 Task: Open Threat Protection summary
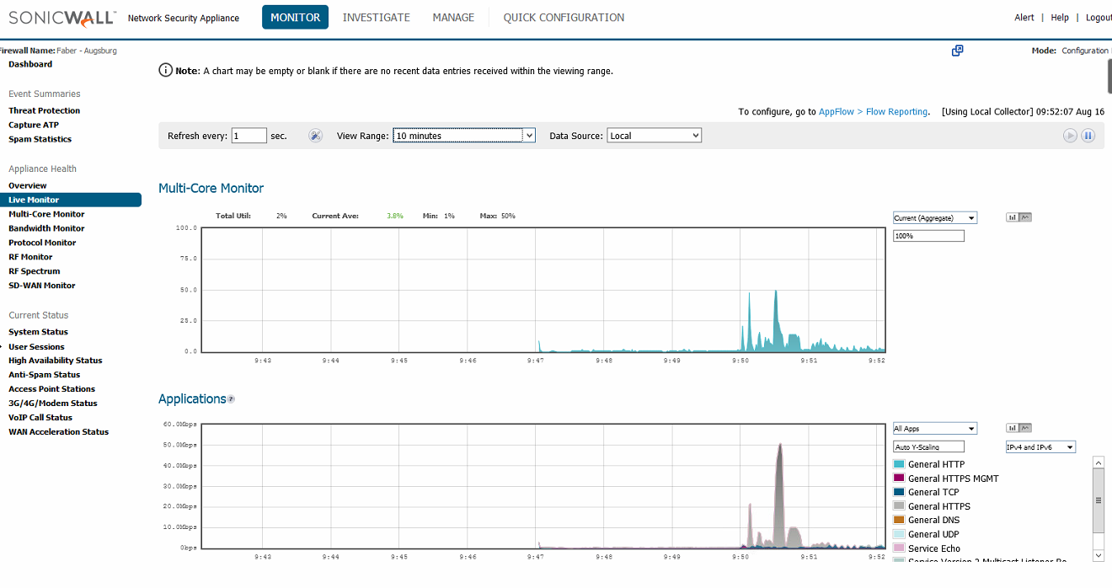pos(45,110)
